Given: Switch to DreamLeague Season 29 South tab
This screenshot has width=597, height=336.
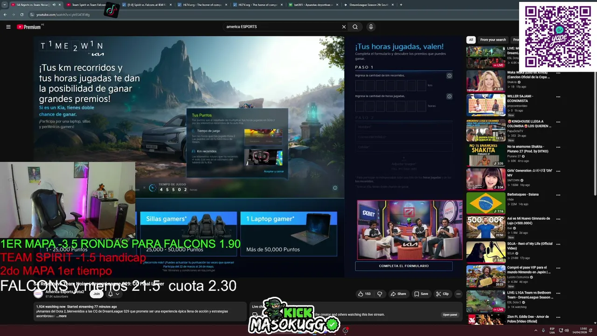Looking at the screenshot, I should click(368, 5).
